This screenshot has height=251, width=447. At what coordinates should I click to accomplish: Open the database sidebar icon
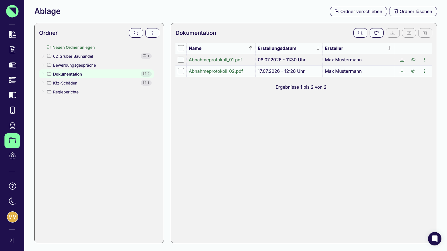(12, 126)
